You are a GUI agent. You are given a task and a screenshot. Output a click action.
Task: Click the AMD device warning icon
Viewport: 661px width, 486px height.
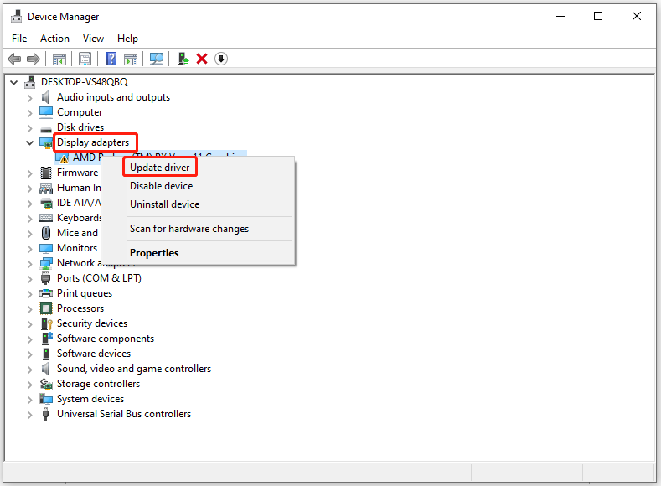[x=62, y=158]
